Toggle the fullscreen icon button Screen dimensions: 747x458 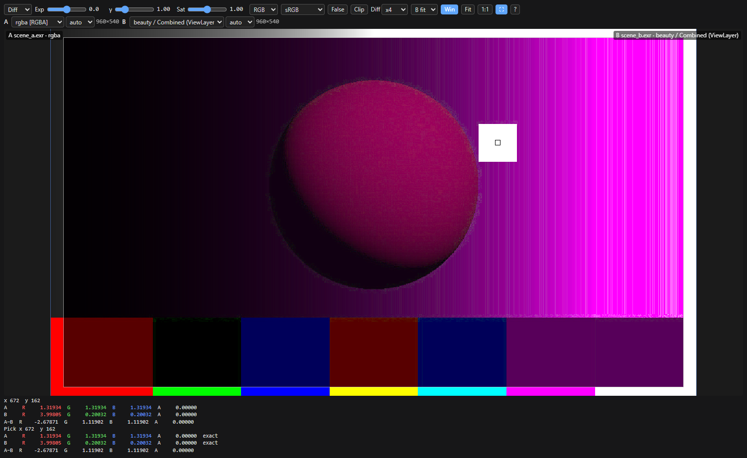click(501, 9)
